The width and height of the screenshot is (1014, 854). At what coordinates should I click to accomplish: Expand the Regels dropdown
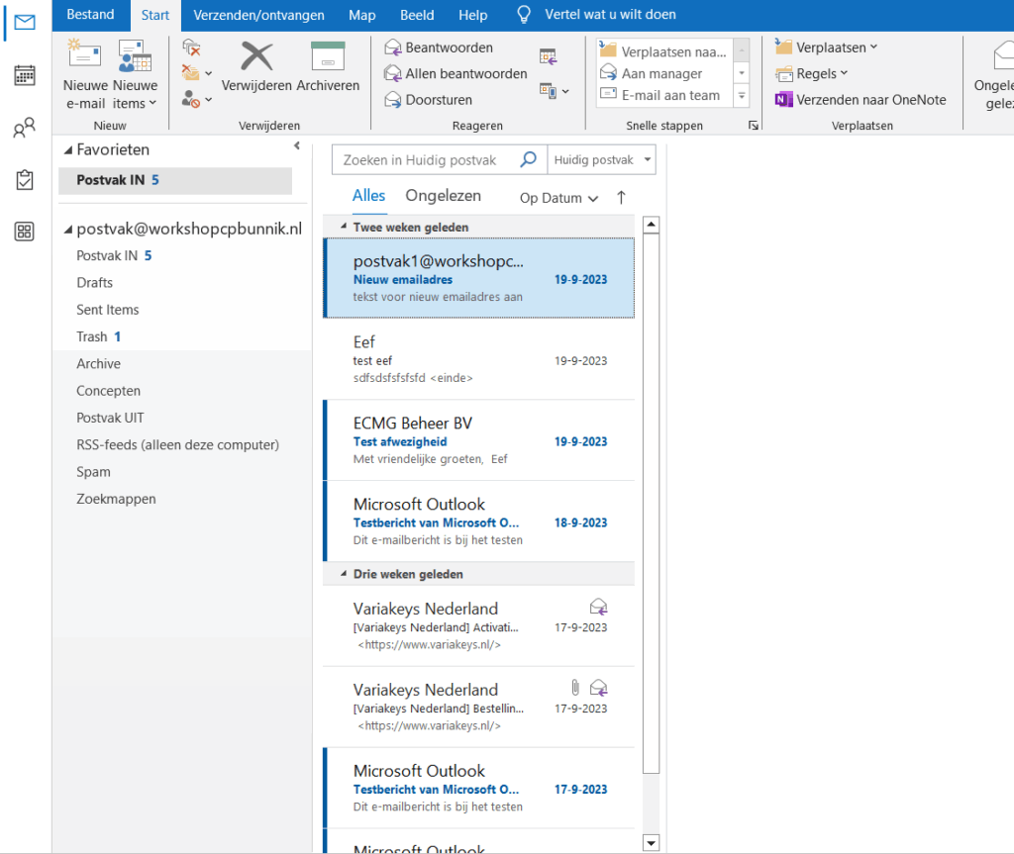(822, 73)
